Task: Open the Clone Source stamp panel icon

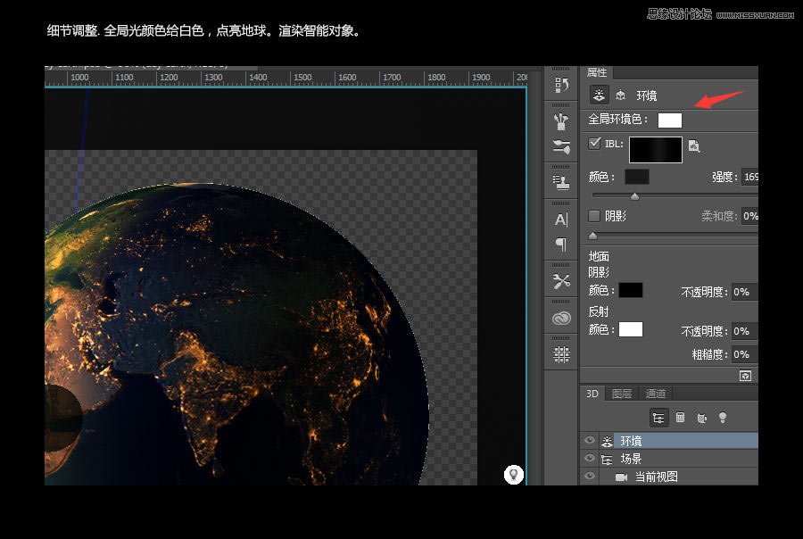Action: coord(561,182)
